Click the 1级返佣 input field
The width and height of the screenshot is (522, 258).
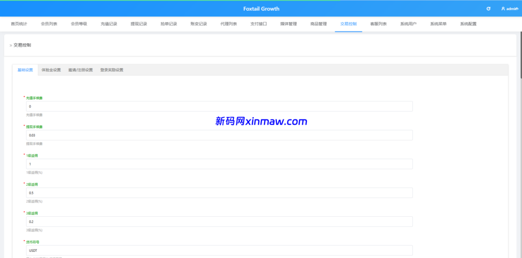tap(219, 164)
